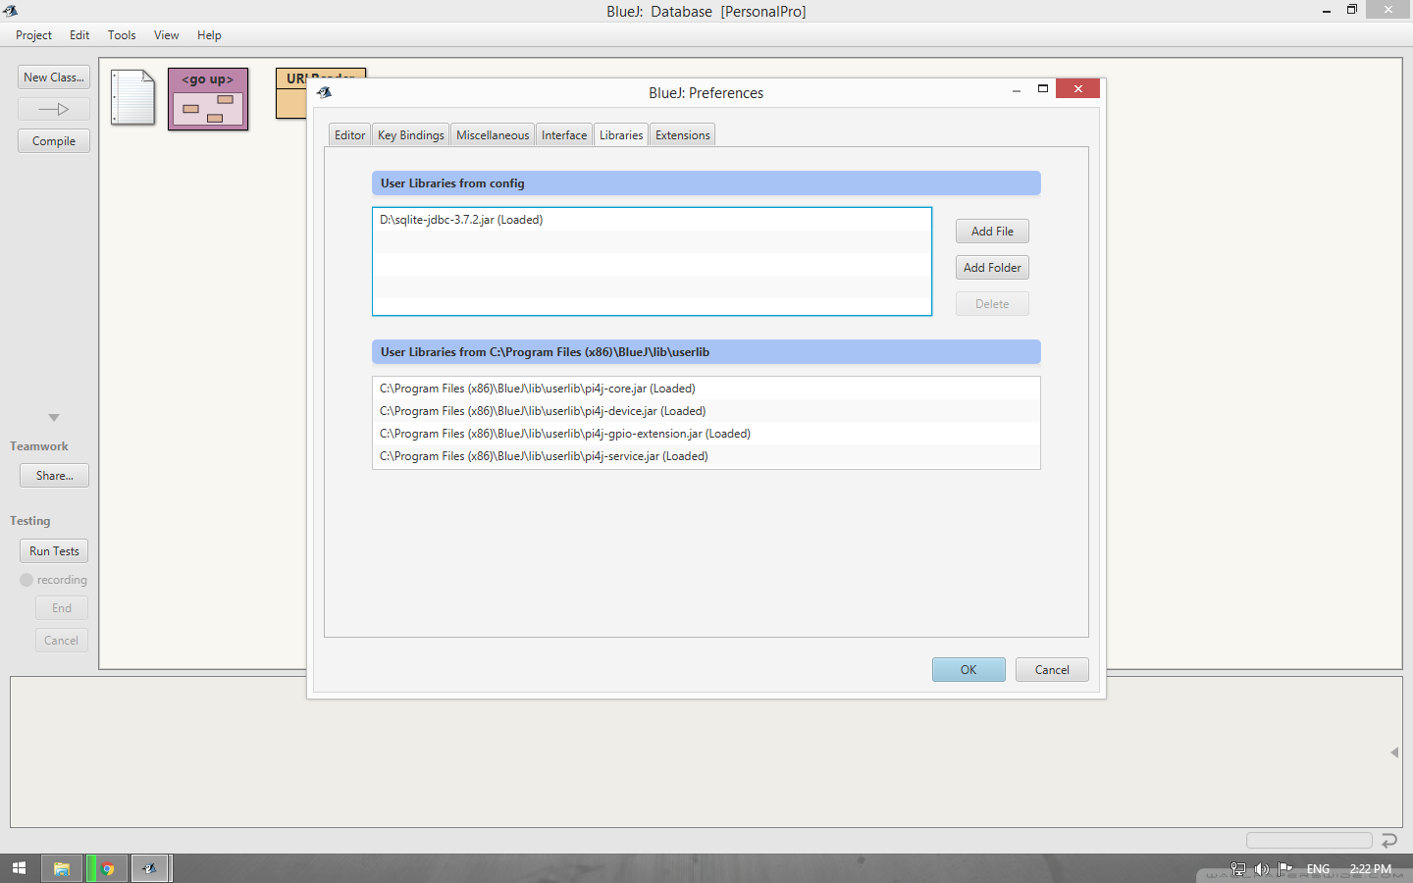Open the Help menu
This screenshot has width=1413, height=883.
209,35
